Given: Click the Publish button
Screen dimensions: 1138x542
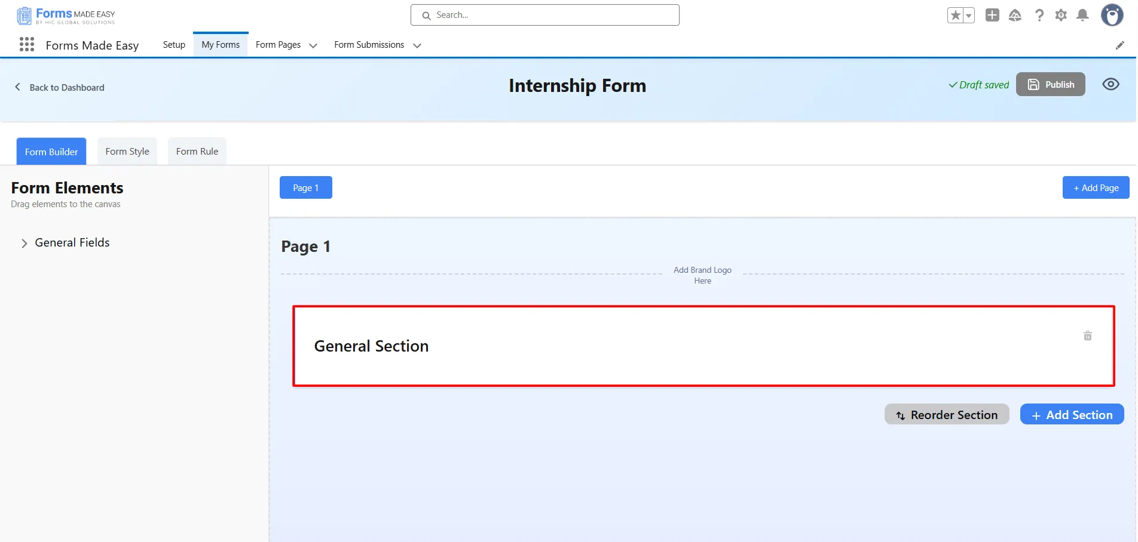Looking at the screenshot, I should [1050, 85].
